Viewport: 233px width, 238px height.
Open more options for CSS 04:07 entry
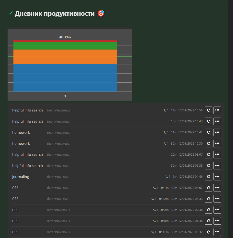click(217, 188)
